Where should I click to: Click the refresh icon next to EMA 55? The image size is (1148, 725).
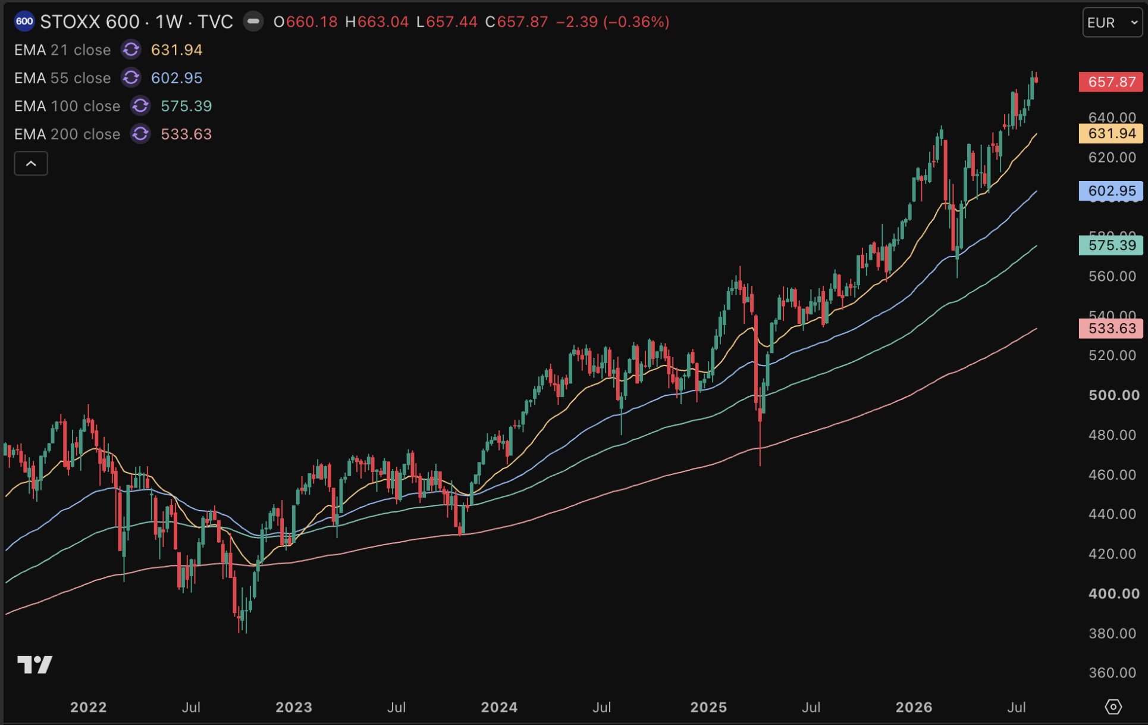(131, 77)
